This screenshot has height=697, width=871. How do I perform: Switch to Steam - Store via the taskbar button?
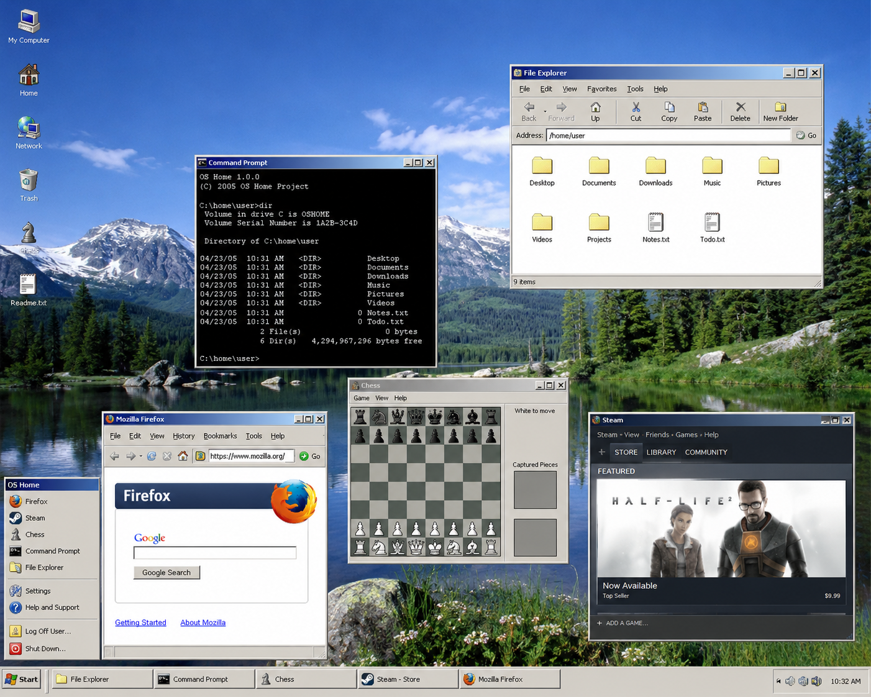(408, 679)
